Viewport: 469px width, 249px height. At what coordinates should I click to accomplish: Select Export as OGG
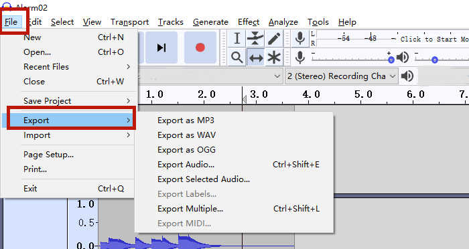click(234, 150)
